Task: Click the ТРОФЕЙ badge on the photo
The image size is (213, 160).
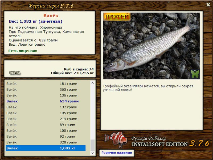Action: 117,17
